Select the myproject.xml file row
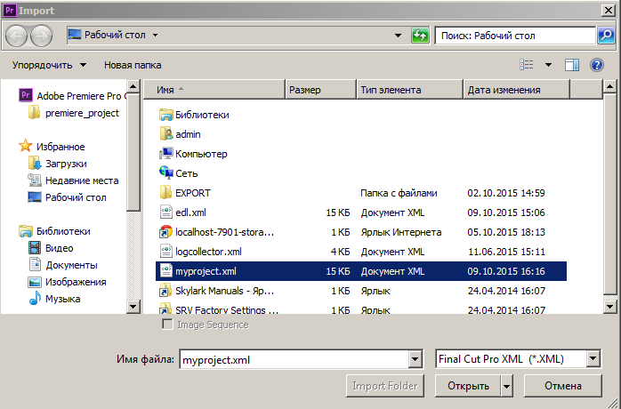 pyautogui.click(x=361, y=271)
